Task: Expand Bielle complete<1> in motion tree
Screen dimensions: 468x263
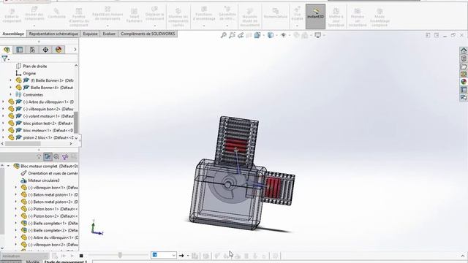Action: click(16, 224)
